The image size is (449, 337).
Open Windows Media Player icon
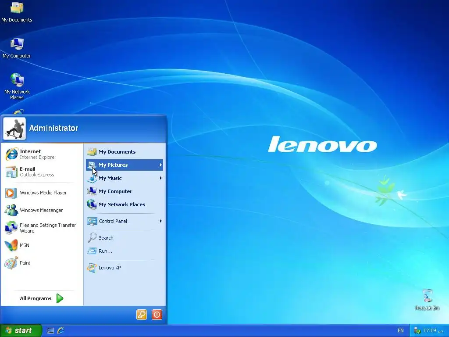coord(11,193)
